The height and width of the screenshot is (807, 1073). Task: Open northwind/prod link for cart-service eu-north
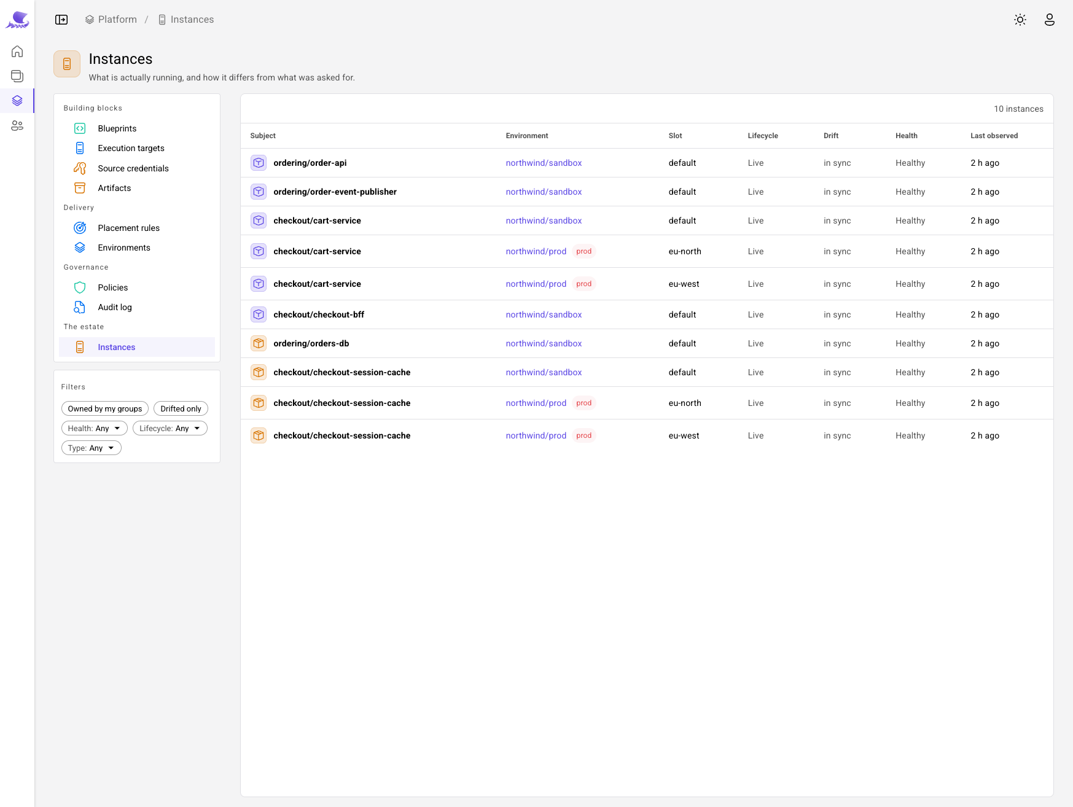click(536, 251)
